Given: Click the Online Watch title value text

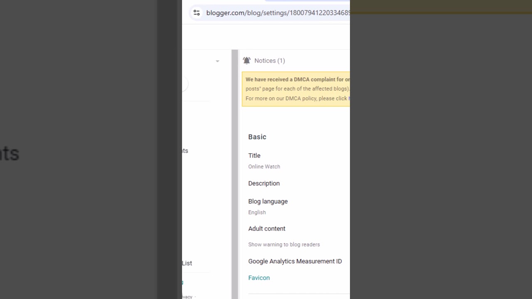Looking at the screenshot, I should click(264, 166).
